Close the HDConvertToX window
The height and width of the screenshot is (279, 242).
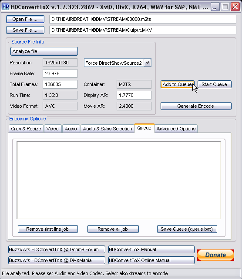(x=235, y=7)
